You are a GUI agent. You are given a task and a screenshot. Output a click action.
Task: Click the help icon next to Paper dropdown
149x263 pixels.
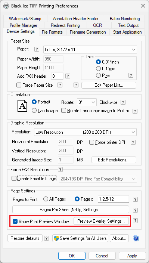click(37, 49)
